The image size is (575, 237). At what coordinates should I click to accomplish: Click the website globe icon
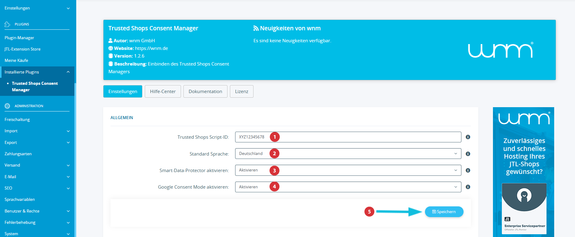coord(111,48)
